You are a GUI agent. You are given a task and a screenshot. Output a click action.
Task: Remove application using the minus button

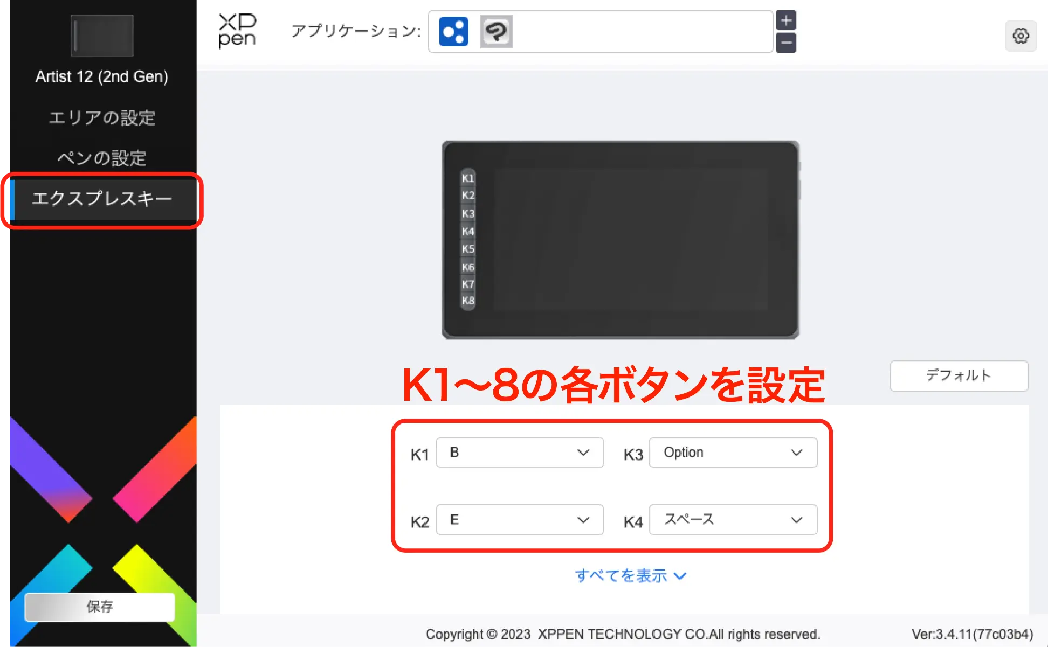pyautogui.click(x=786, y=43)
